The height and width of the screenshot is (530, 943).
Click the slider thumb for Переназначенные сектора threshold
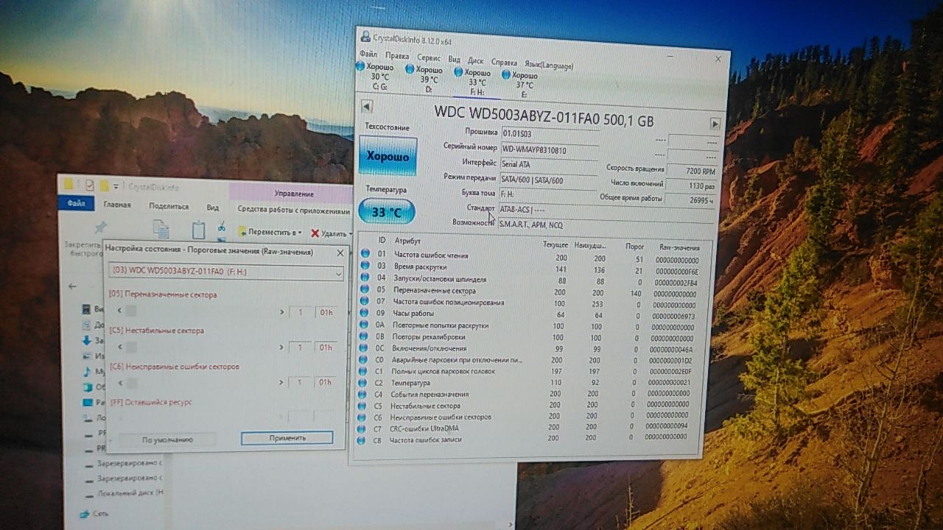tap(132, 312)
